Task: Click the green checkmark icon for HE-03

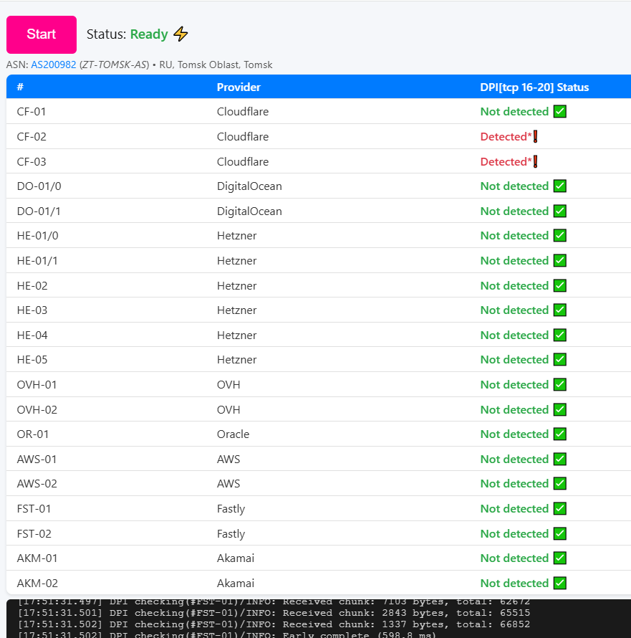Action: point(560,310)
